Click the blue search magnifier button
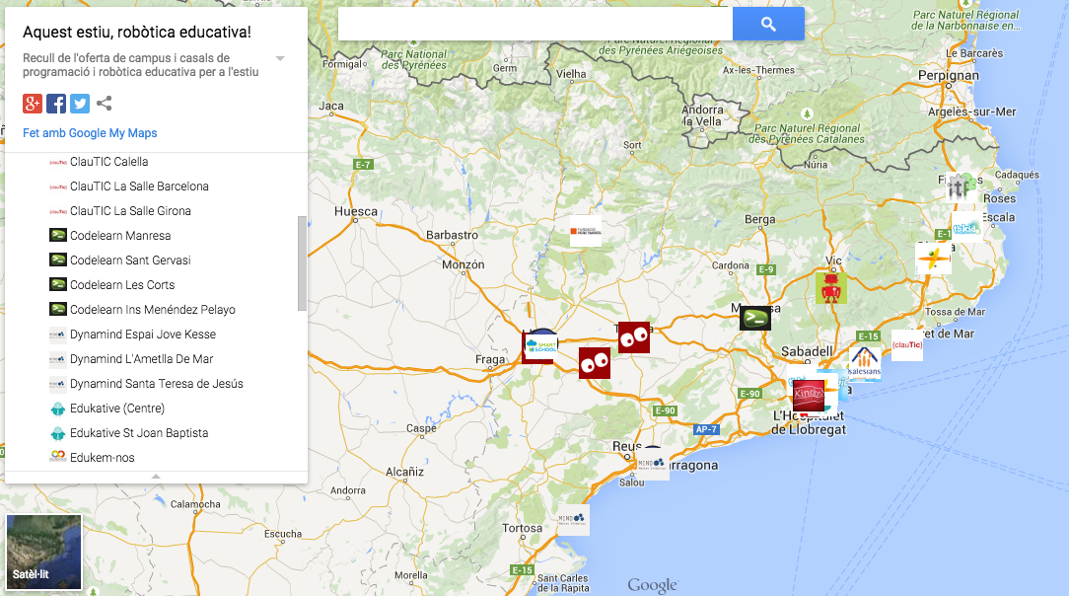This screenshot has width=1069, height=596. point(768,24)
